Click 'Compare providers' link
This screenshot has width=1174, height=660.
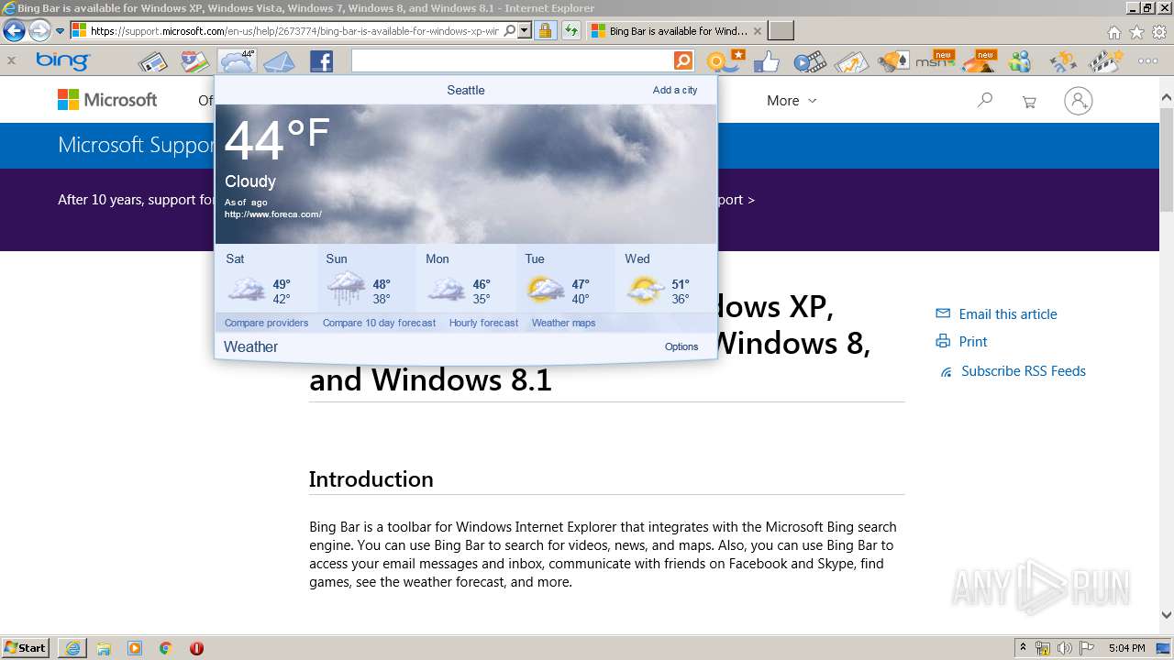(x=266, y=323)
